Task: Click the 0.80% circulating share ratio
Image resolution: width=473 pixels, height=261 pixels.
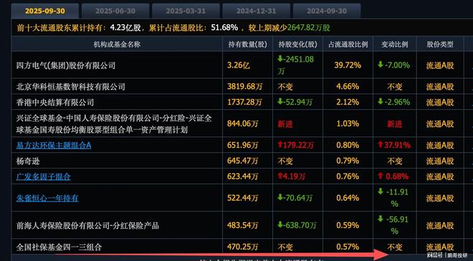Action: tap(348, 145)
